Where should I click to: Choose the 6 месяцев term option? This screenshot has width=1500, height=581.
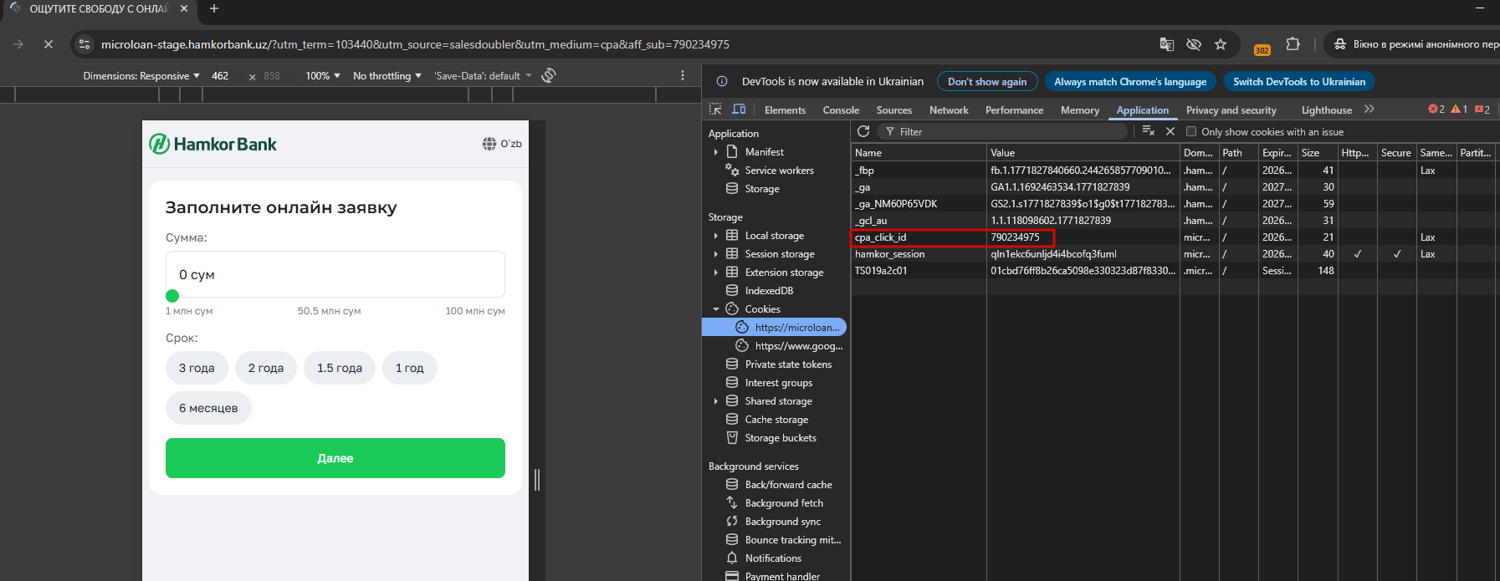(208, 408)
